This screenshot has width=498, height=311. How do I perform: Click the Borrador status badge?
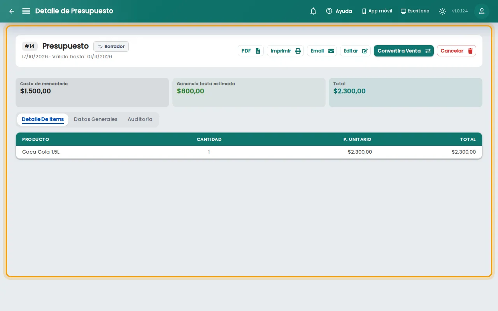111,46
